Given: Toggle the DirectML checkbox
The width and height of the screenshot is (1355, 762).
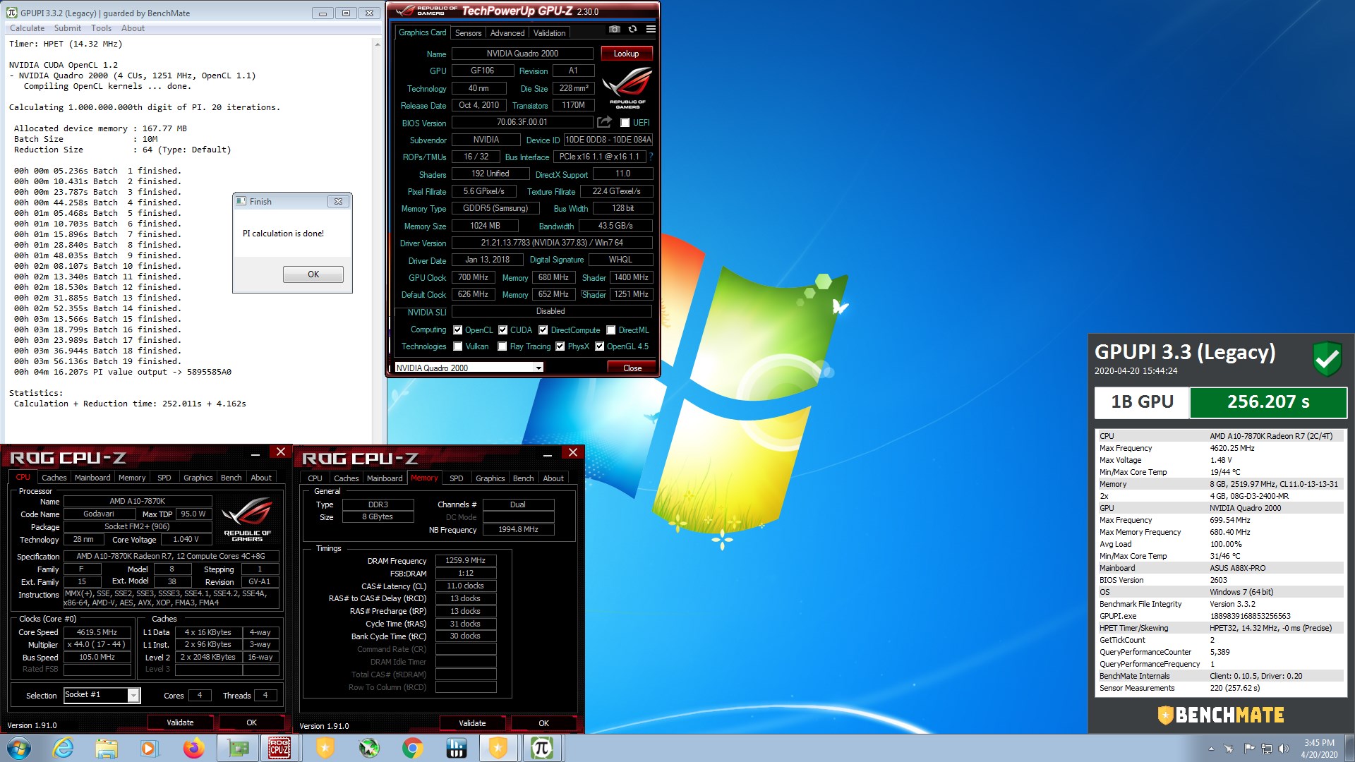Looking at the screenshot, I should [610, 330].
